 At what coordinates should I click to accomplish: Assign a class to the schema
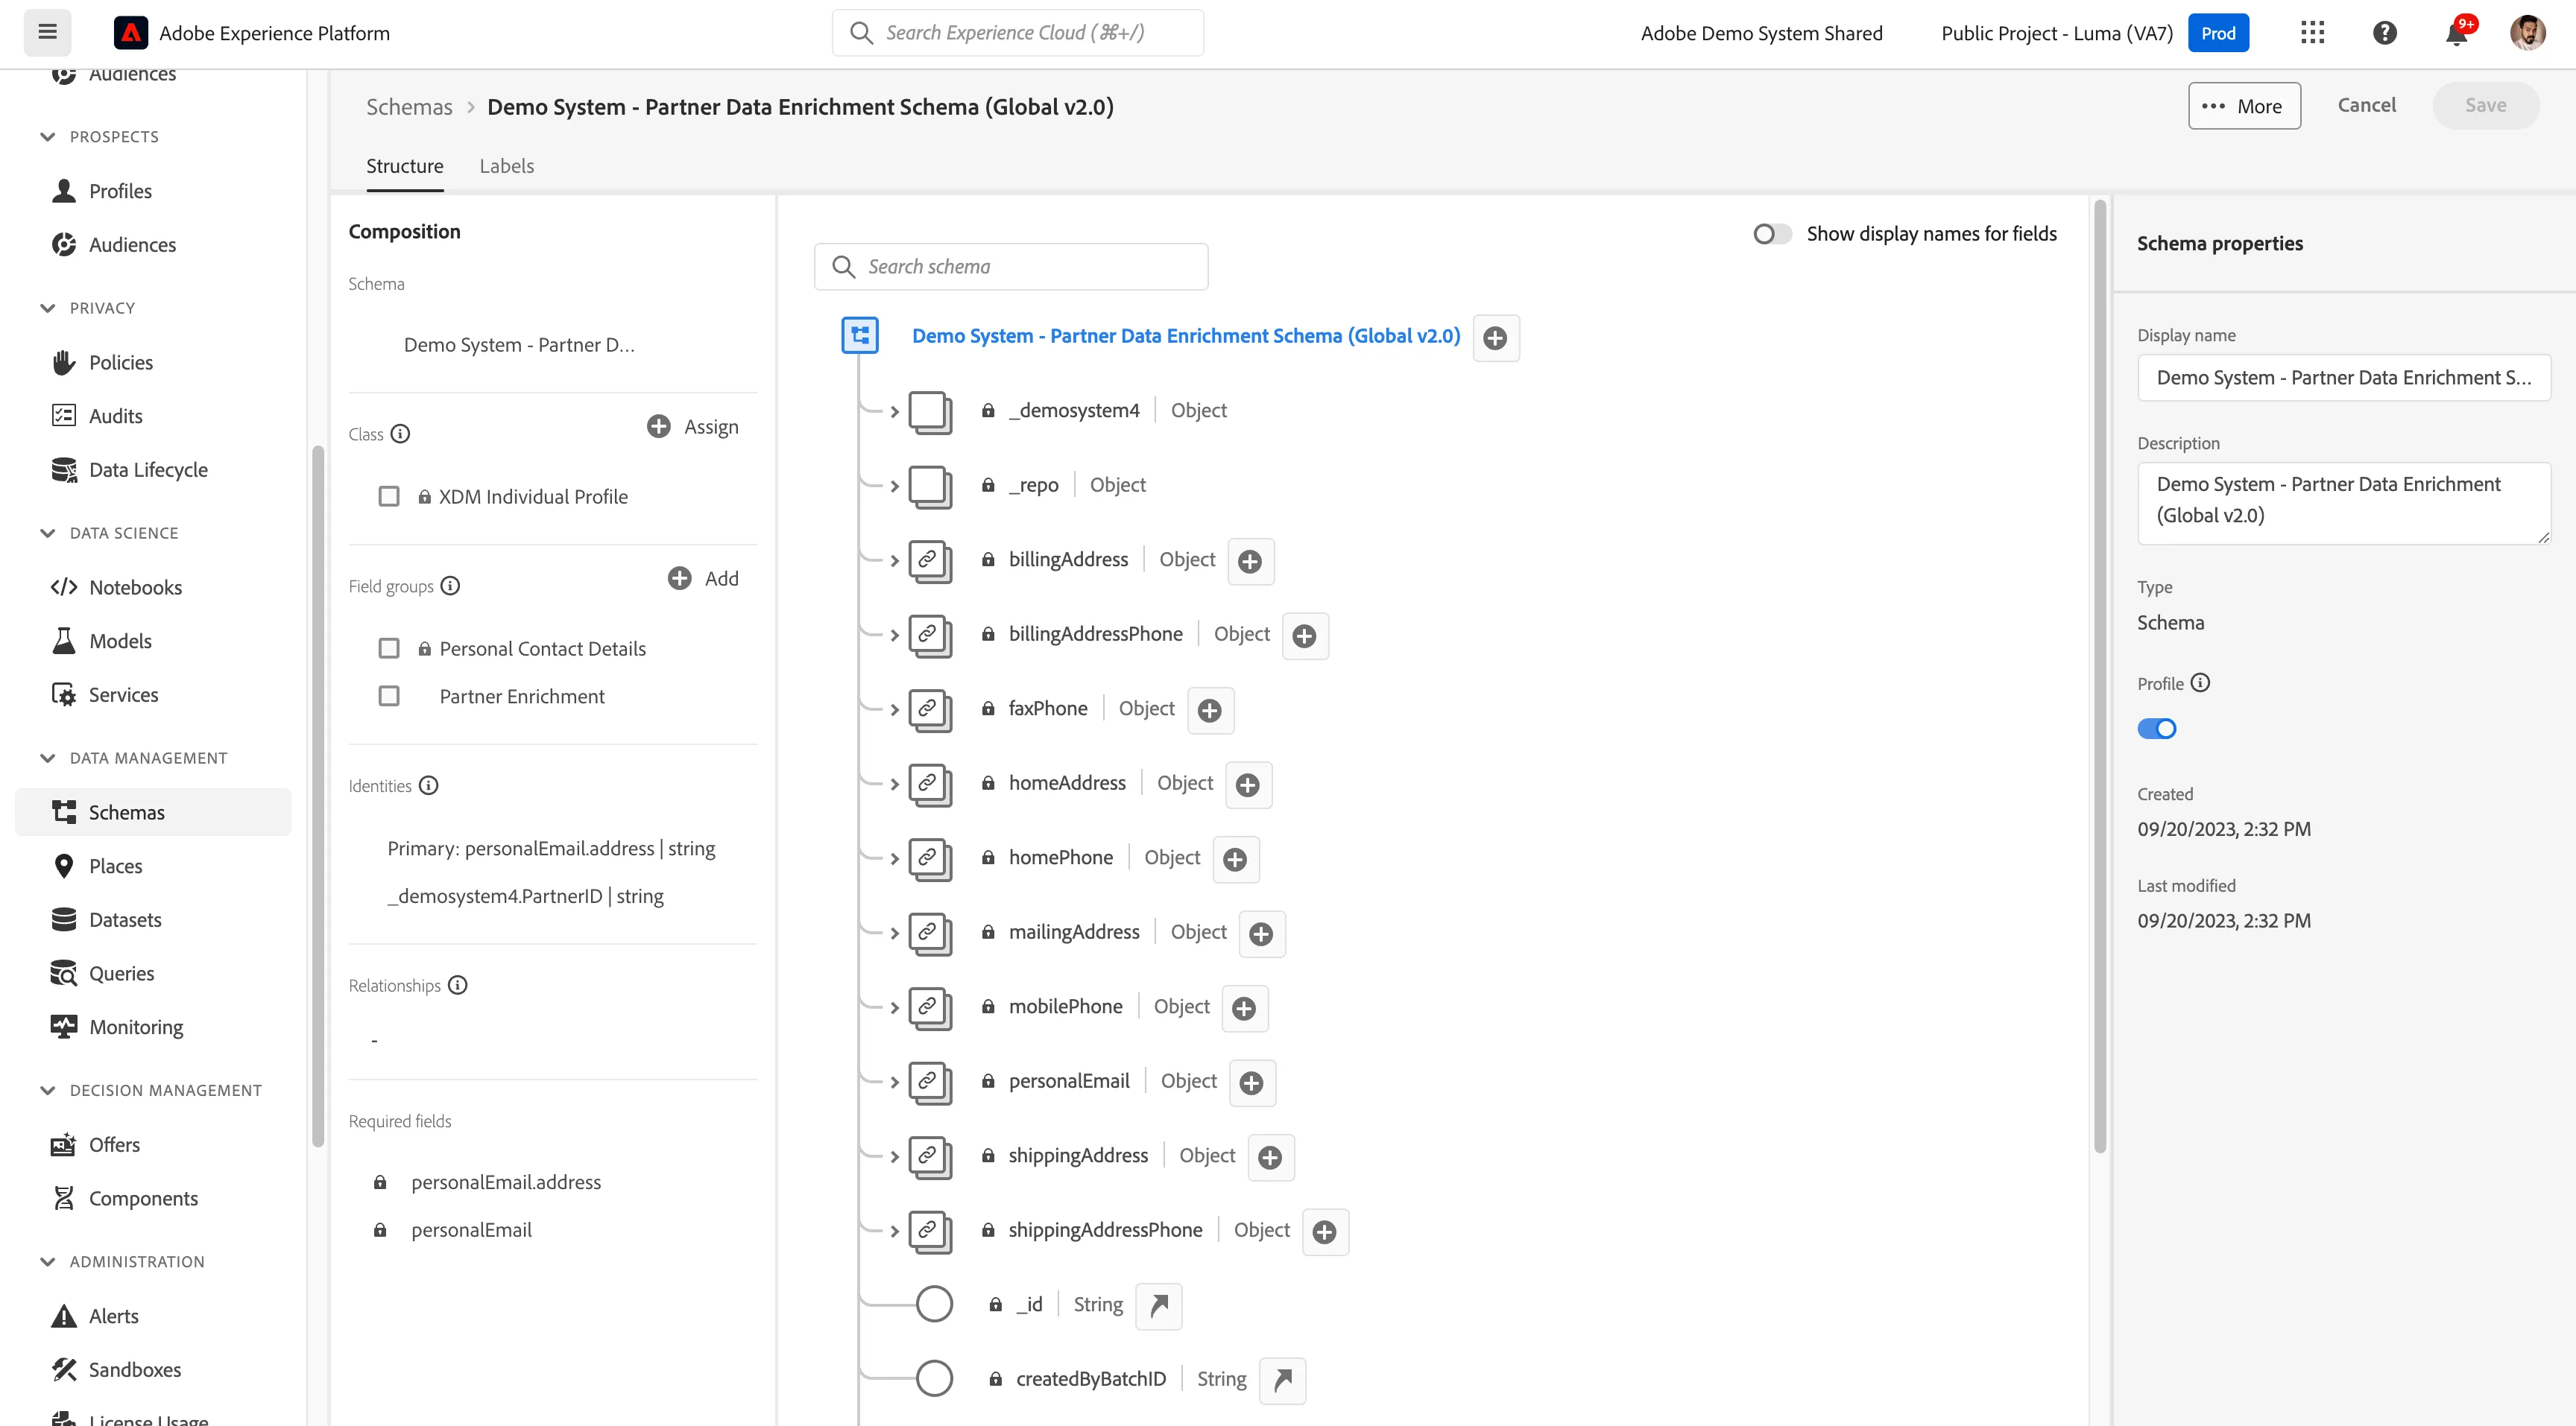click(693, 427)
